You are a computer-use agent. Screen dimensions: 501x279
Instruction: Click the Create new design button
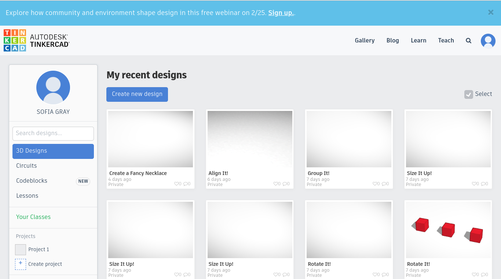pyautogui.click(x=137, y=94)
